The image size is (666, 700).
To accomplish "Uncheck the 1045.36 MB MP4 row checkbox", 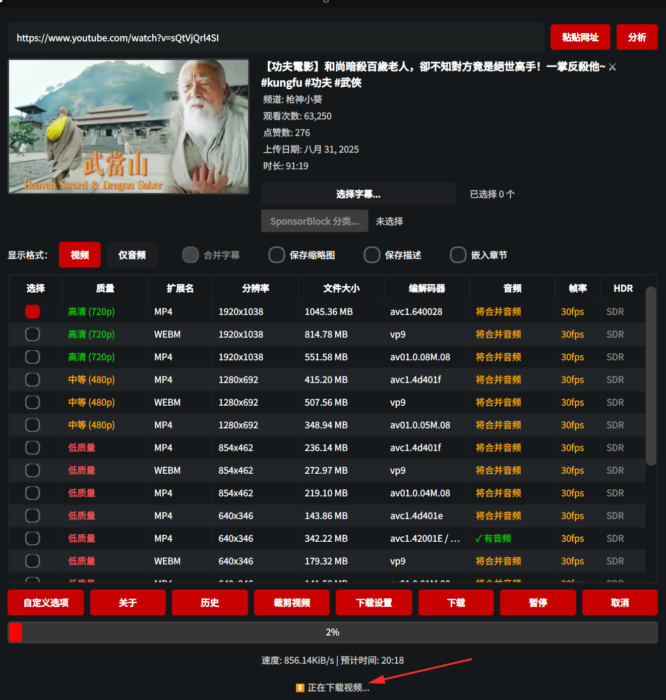I will (x=33, y=311).
